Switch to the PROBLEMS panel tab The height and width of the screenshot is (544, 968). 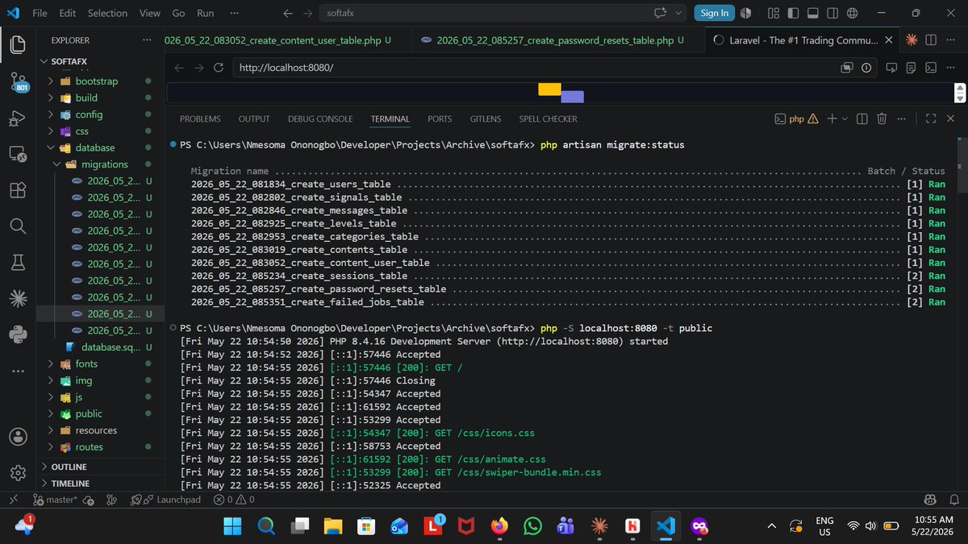(x=200, y=118)
